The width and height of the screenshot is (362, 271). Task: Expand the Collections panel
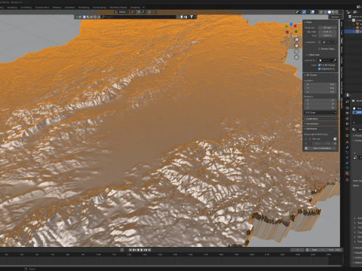point(311,119)
